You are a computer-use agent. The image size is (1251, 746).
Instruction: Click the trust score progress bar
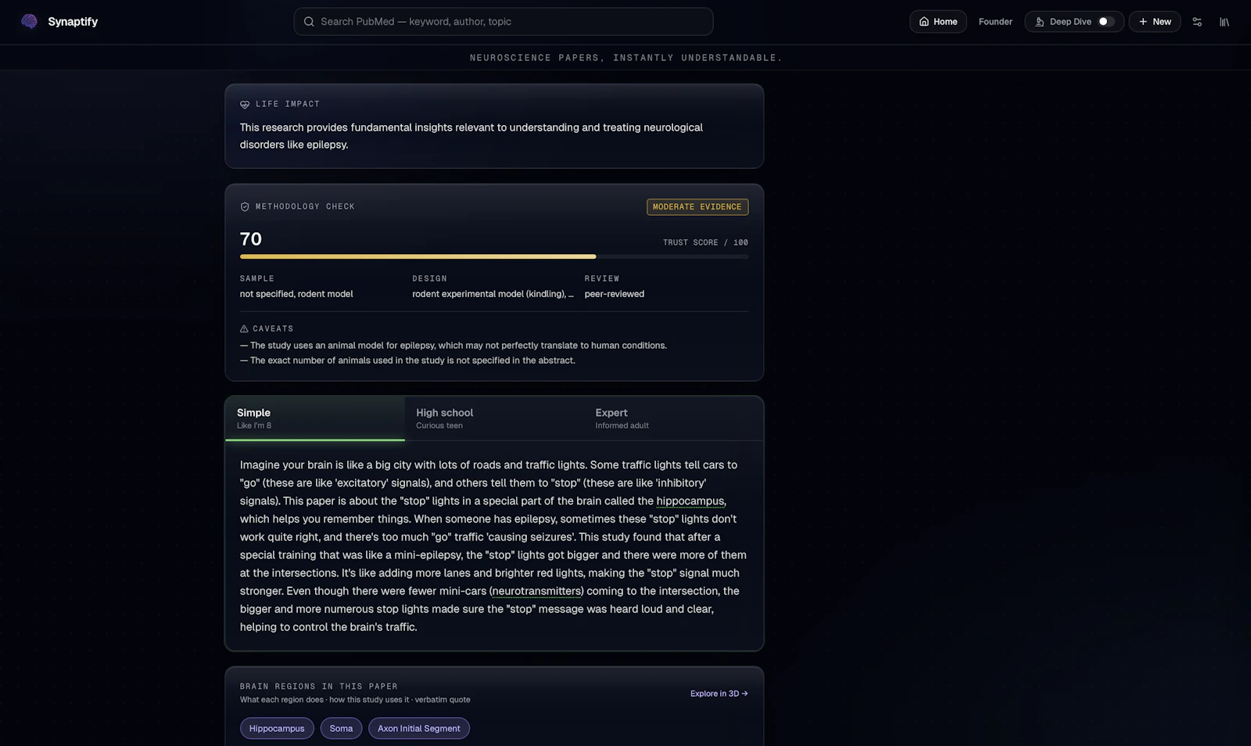(x=494, y=256)
